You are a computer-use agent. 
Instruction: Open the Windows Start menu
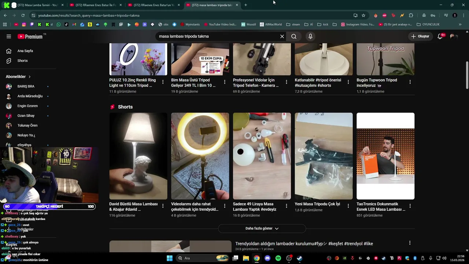pyautogui.click(x=170, y=258)
